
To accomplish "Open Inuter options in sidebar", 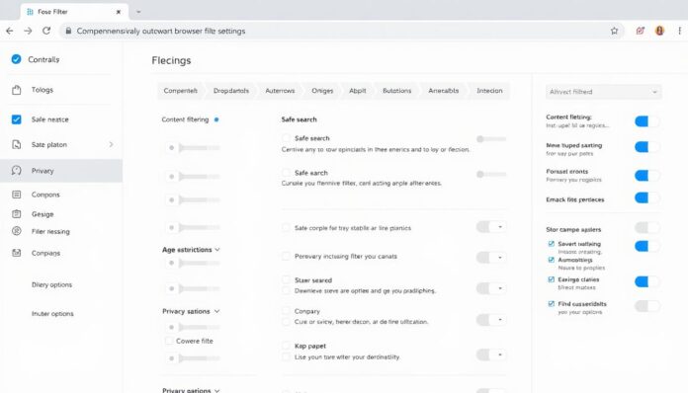I will pos(52,314).
